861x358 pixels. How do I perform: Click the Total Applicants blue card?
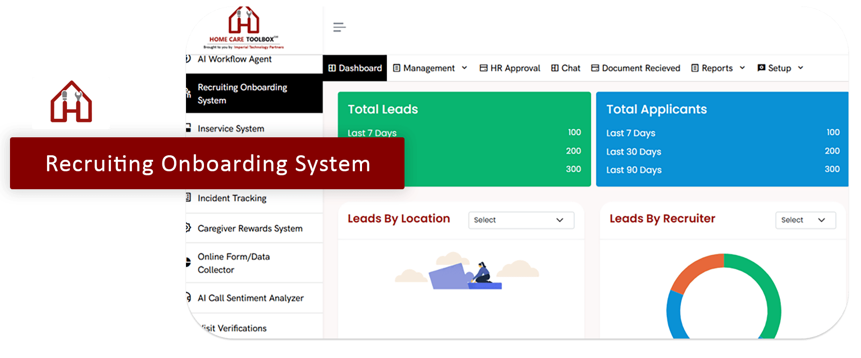(721, 139)
